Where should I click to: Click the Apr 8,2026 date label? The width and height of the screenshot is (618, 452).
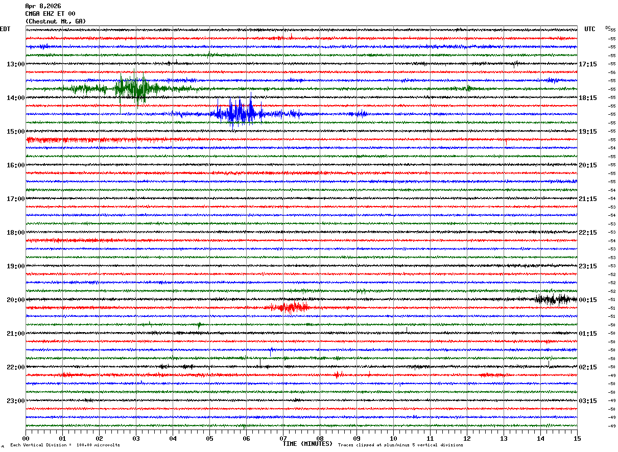point(43,6)
